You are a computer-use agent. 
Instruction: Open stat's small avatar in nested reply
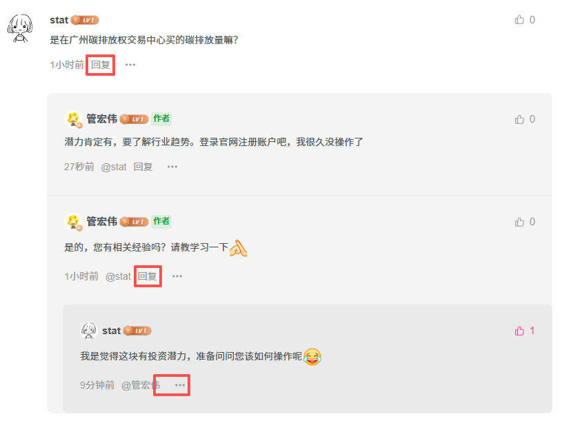coord(88,331)
